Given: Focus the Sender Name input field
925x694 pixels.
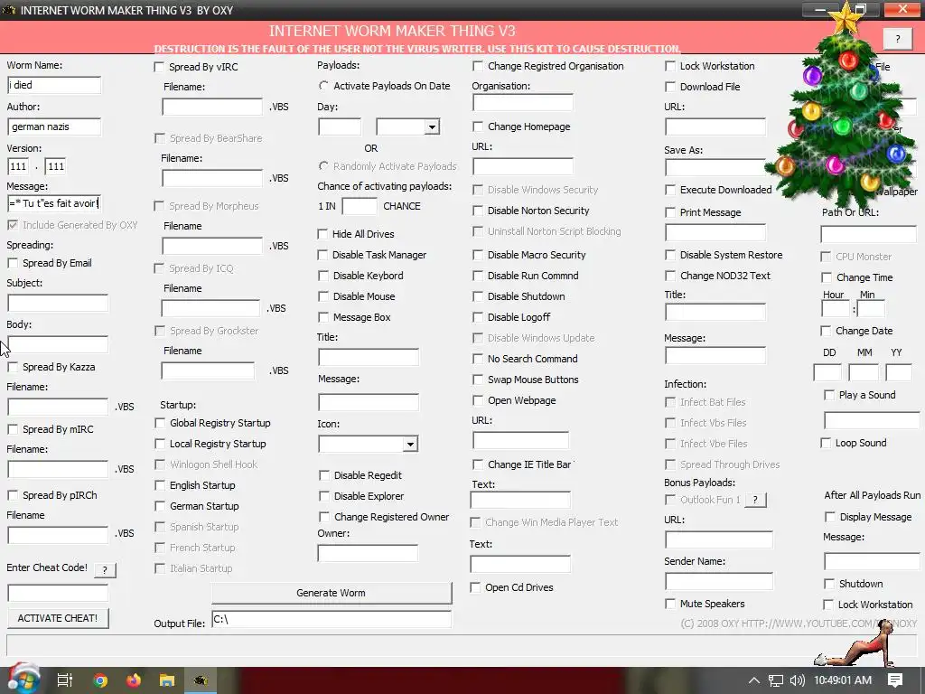Looking at the screenshot, I should point(718,581).
